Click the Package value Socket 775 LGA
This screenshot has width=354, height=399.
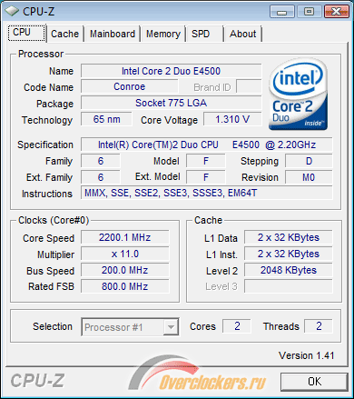[x=172, y=103]
